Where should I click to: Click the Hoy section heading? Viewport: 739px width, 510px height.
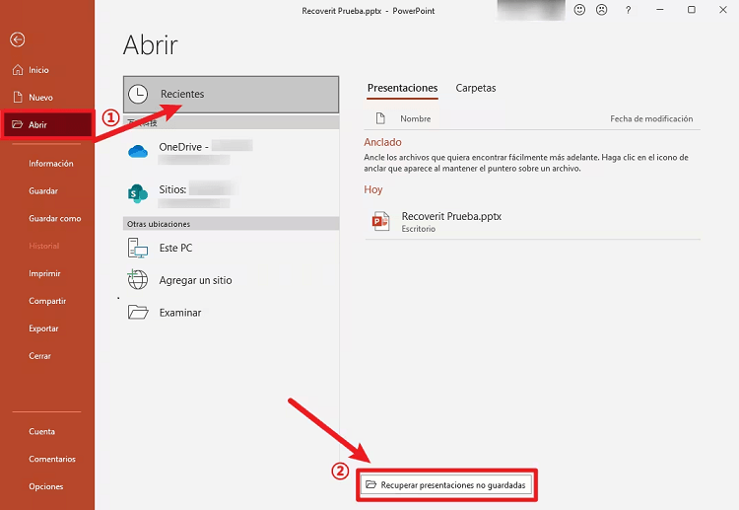(372, 189)
